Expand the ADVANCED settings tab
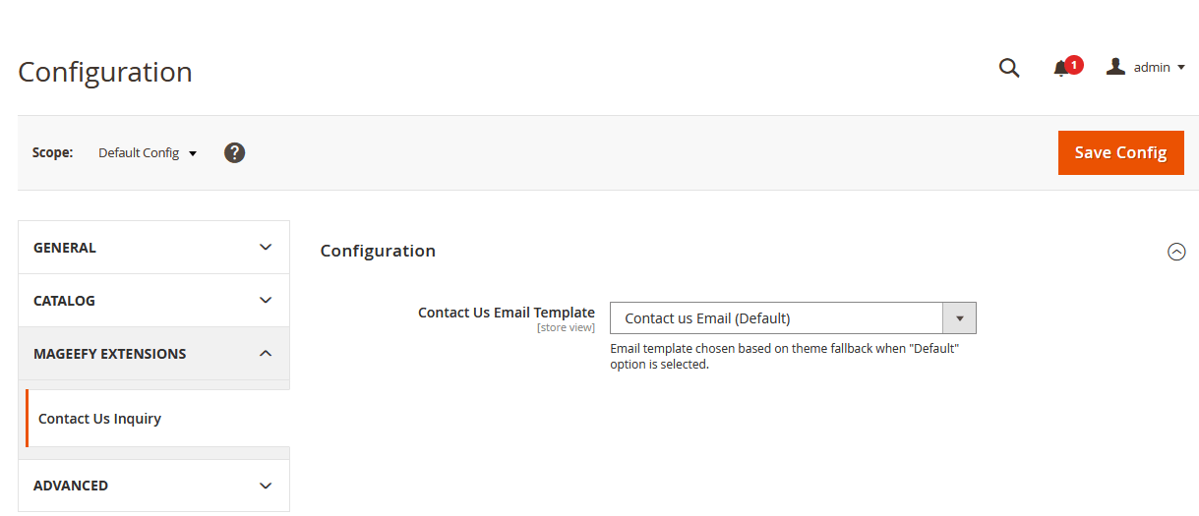 coord(71,486)
